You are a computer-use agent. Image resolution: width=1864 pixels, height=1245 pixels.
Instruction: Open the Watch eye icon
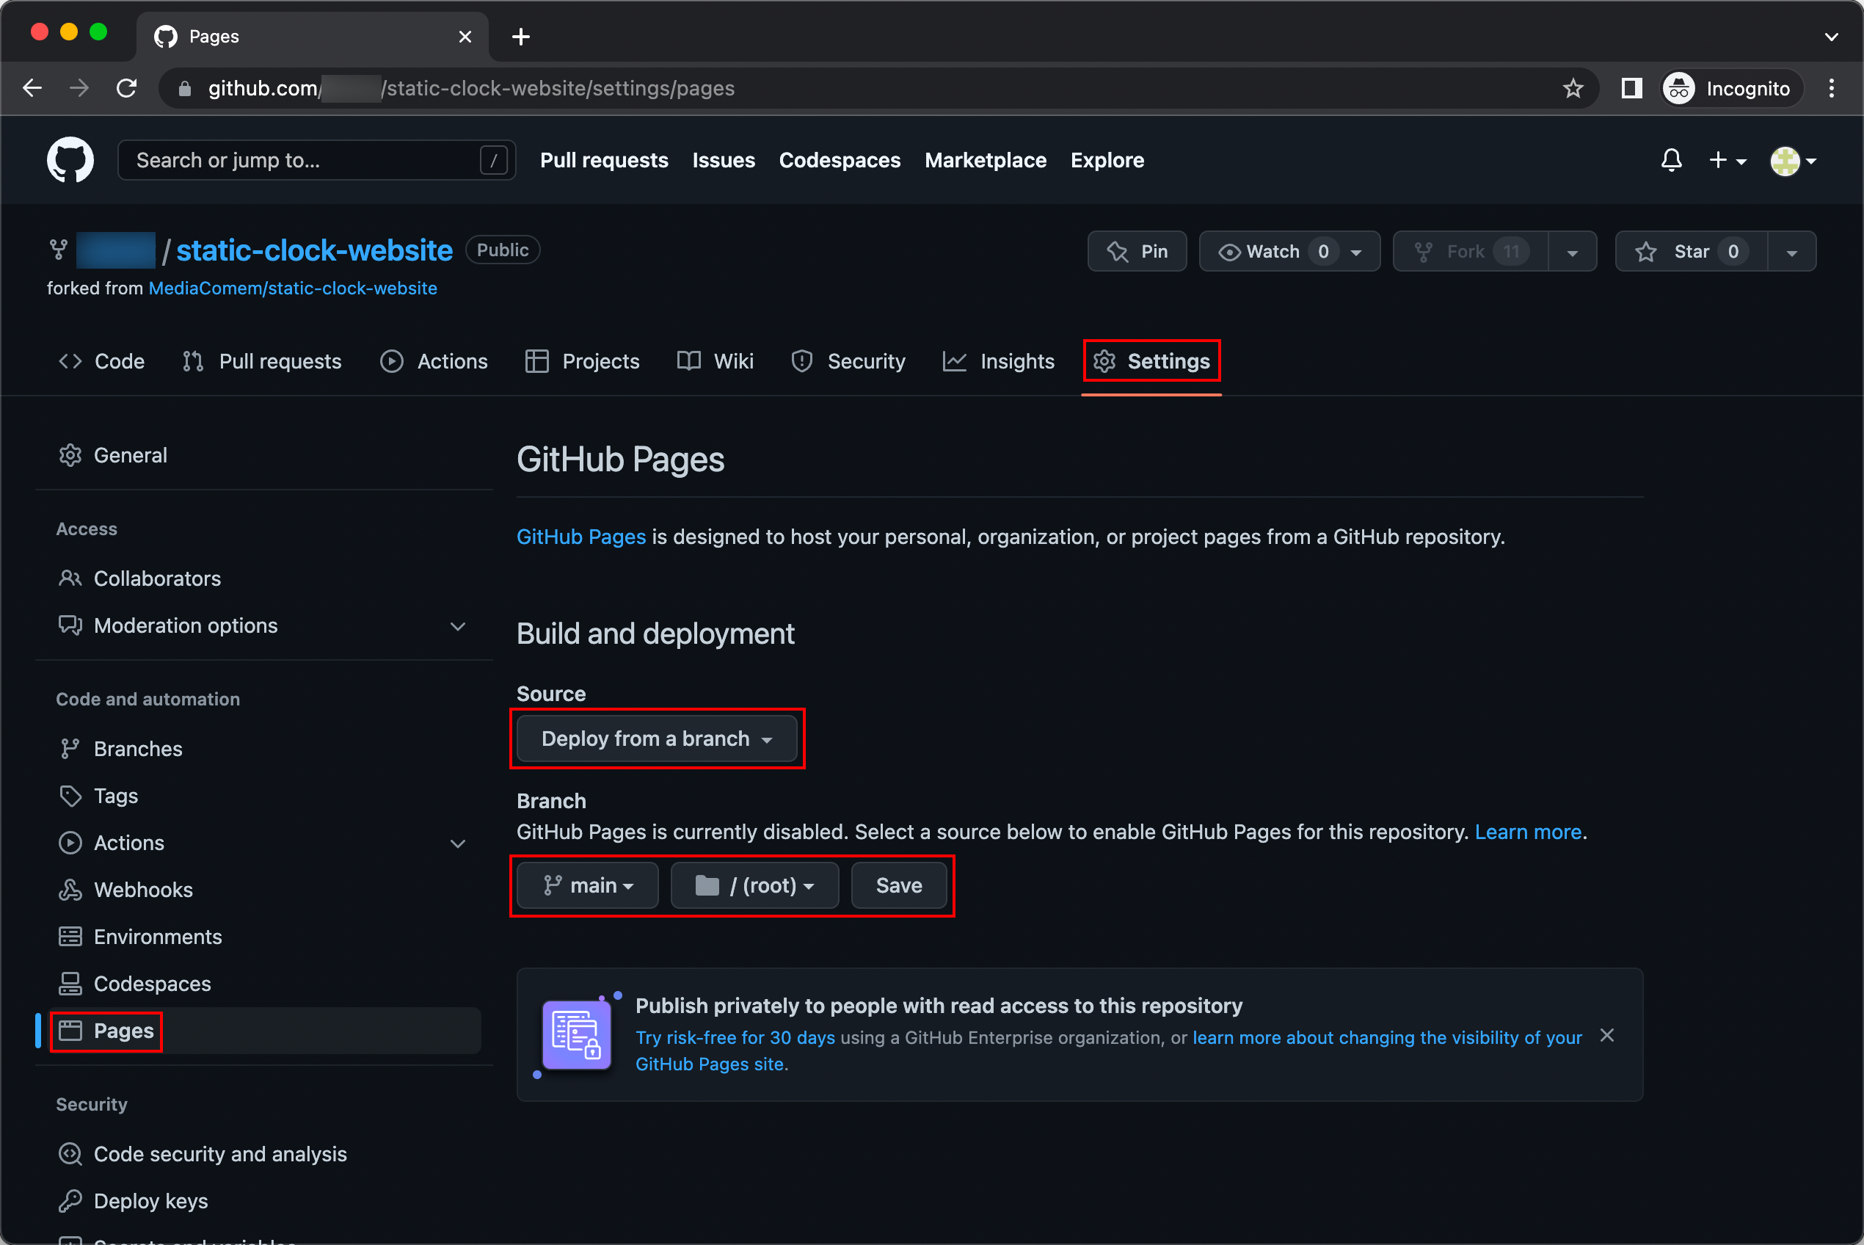[1228, 251]
